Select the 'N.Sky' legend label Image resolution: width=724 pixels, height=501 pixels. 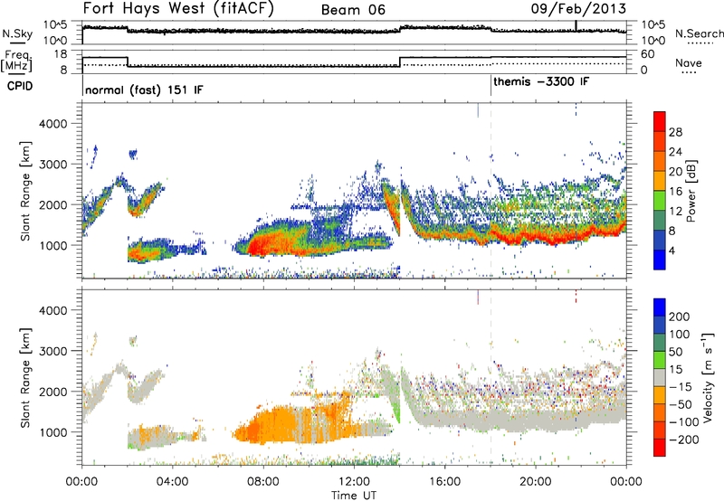[17, 33]
